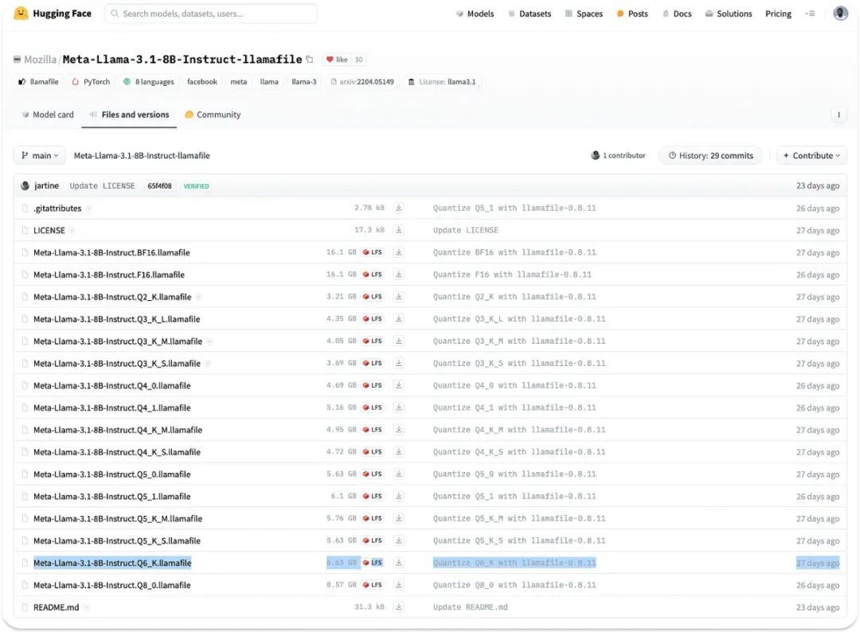Screen dimensions: 860x632
Task: Like the model with the heart button
Action: [337, 59]
